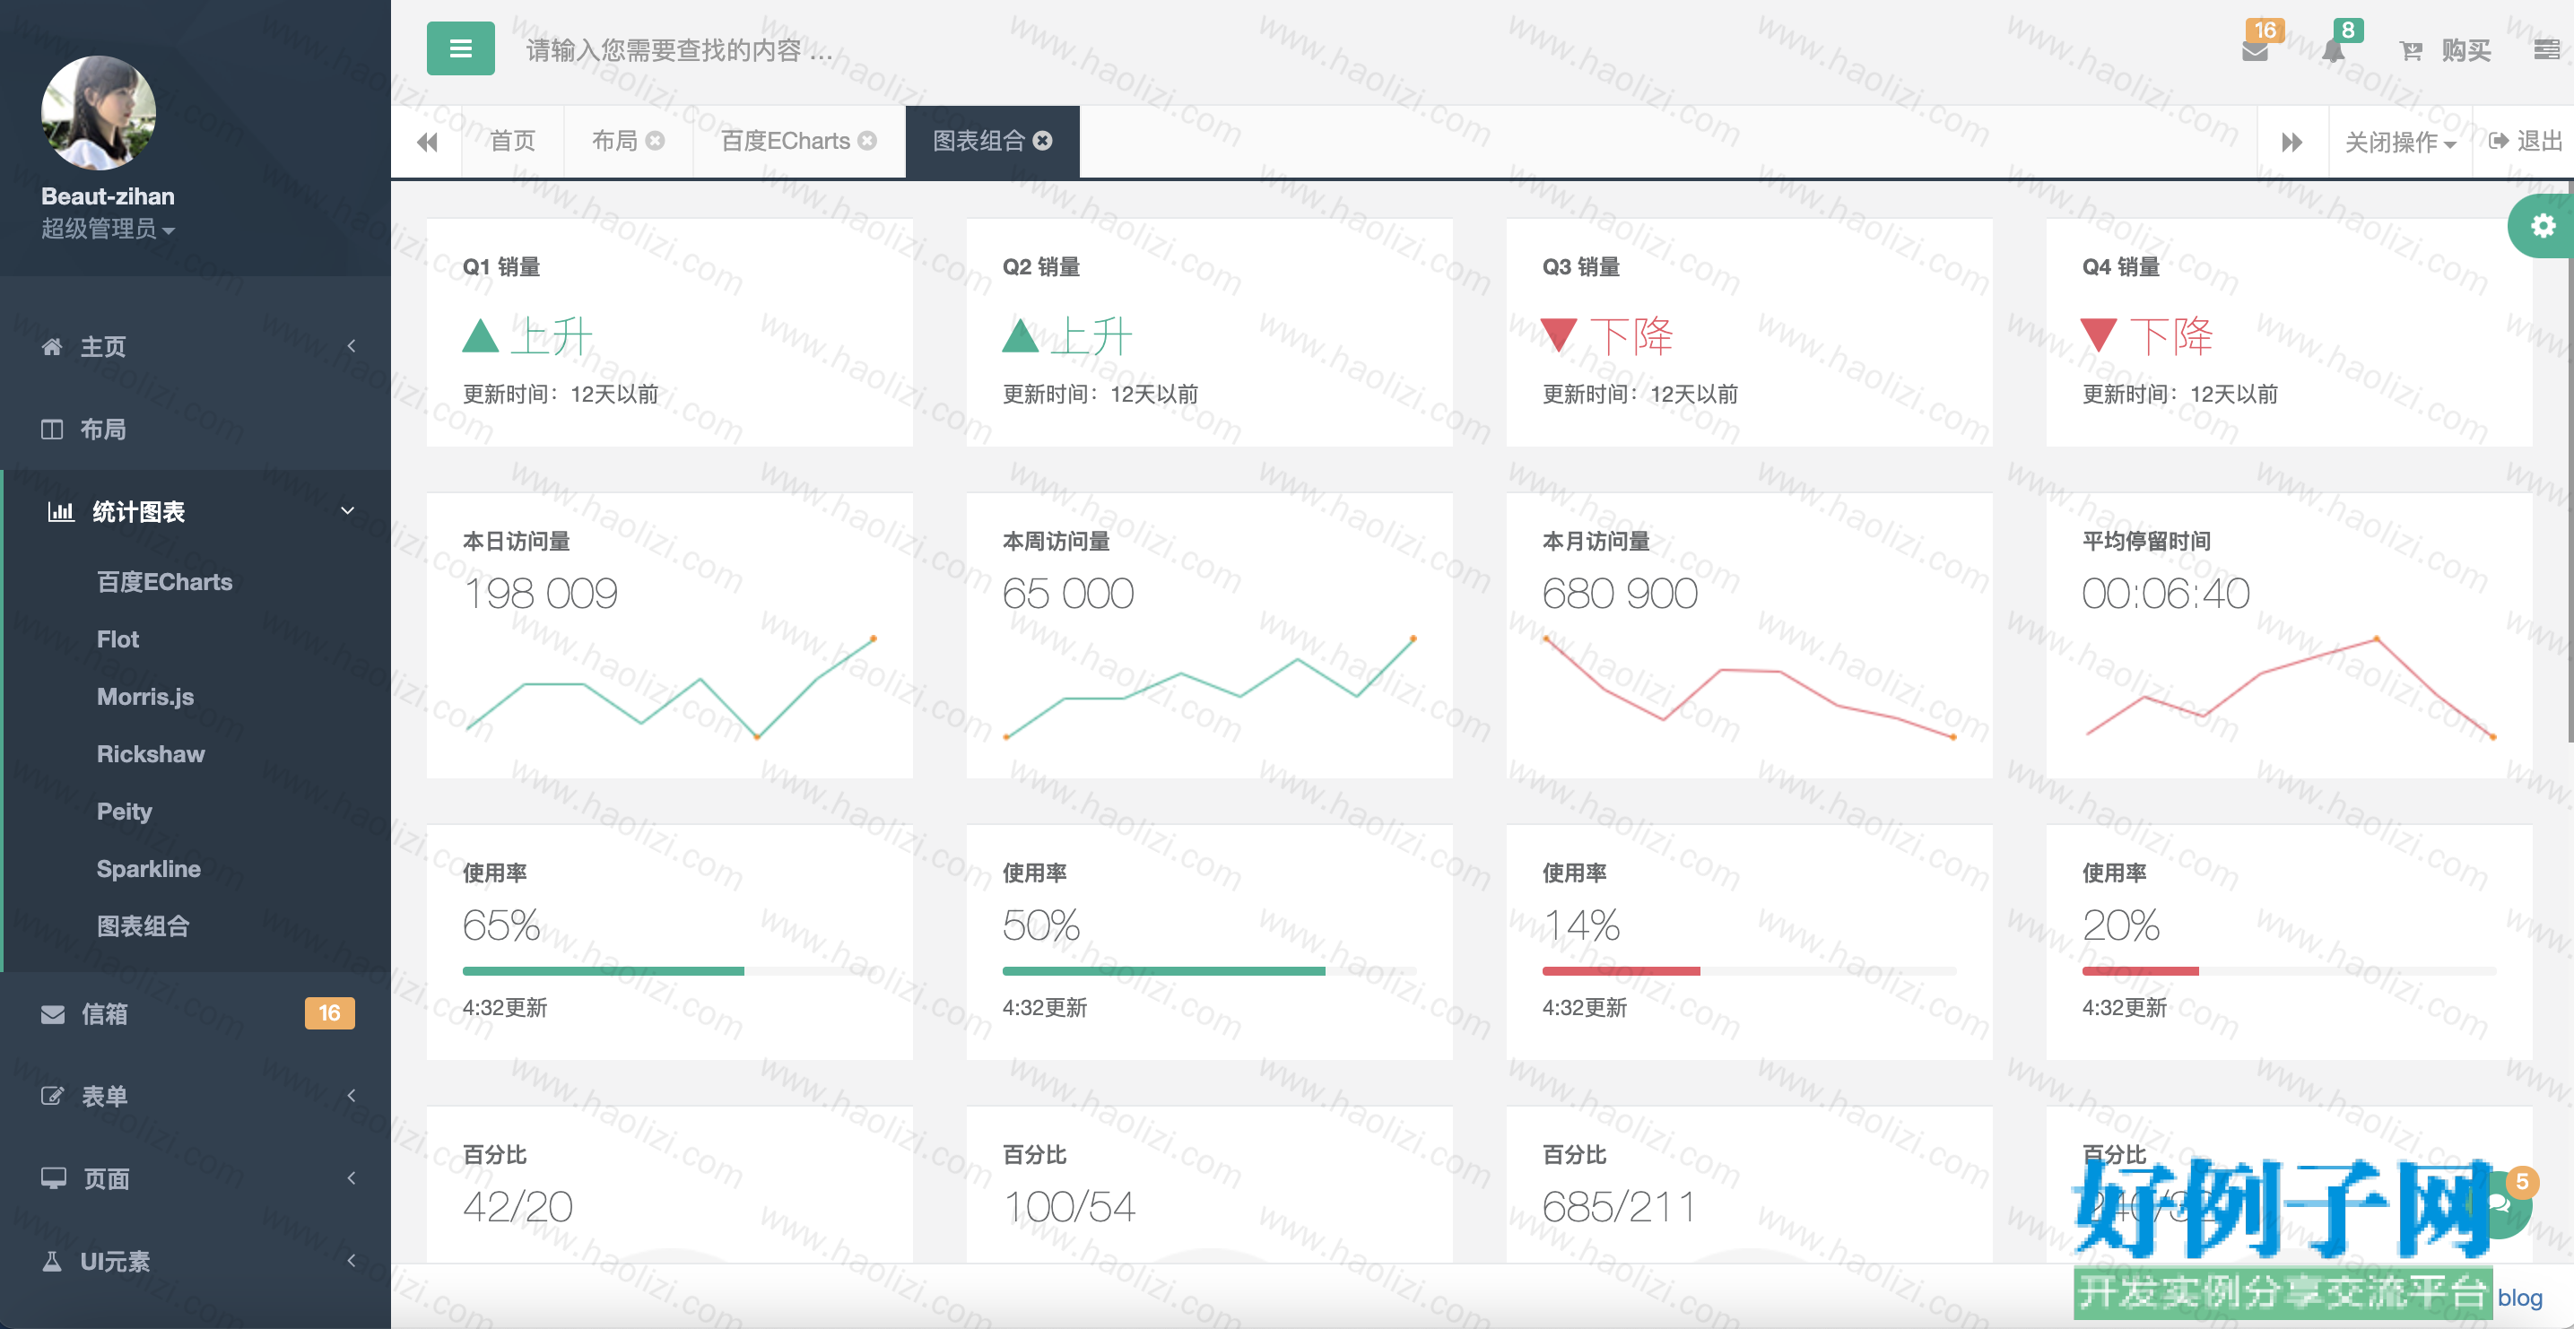2574x1329 pixels.
Task: Open the 布局 sidebar item
Action: [x=196, y=430]
